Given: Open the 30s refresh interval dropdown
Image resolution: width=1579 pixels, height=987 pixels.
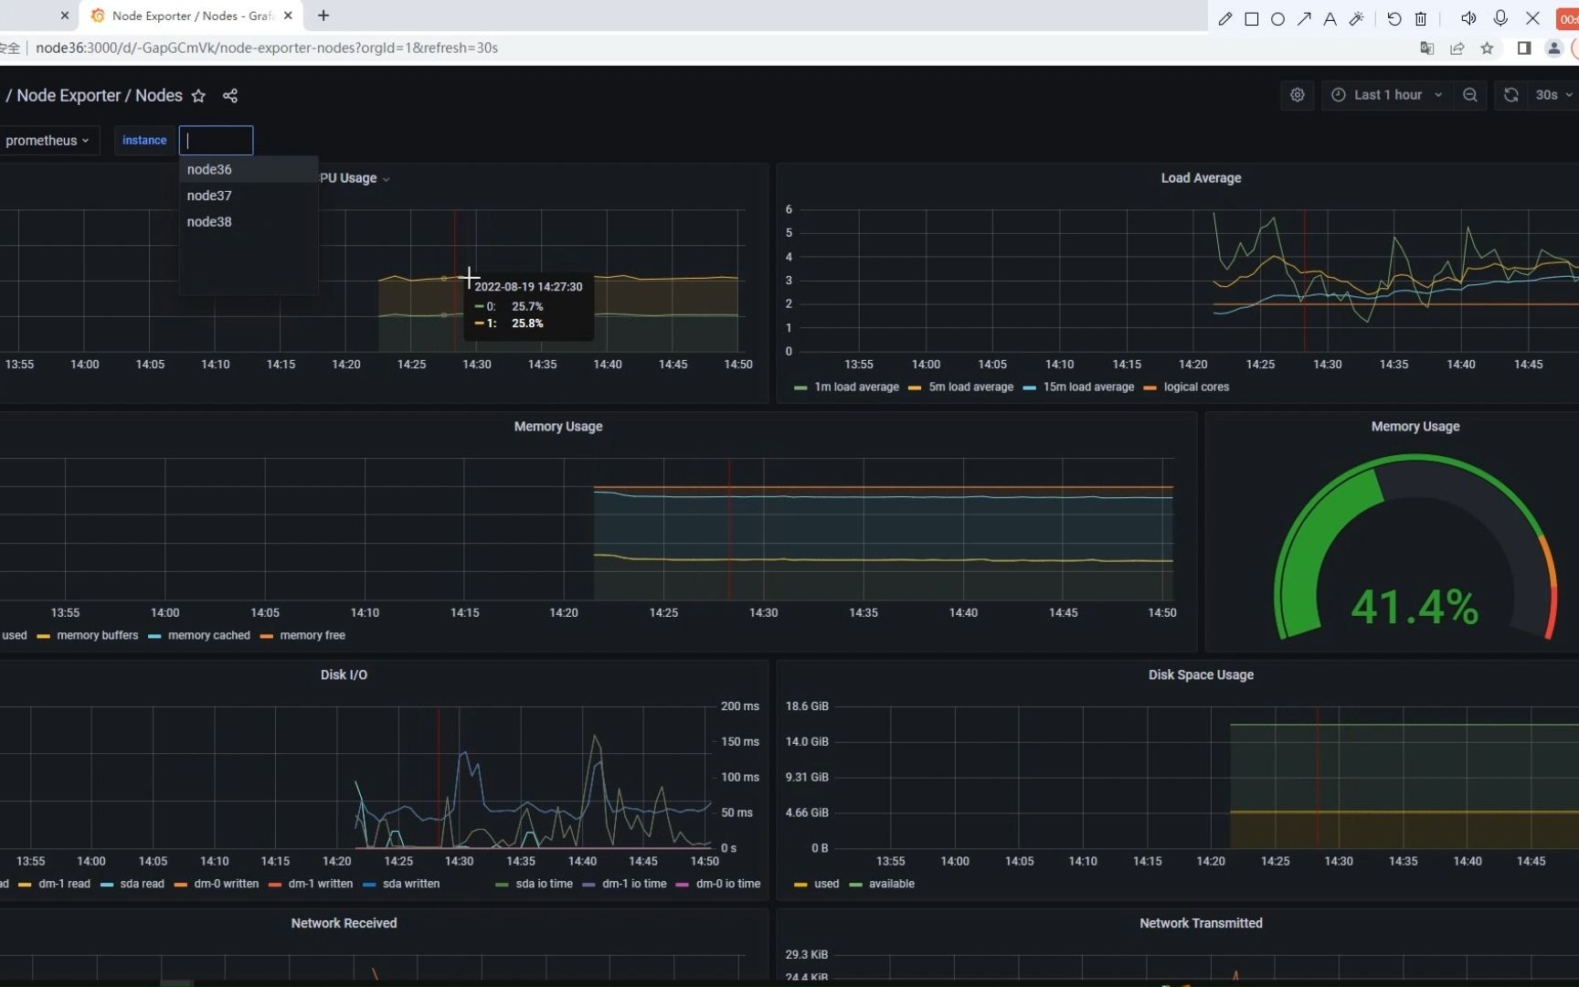Looking at the screenshot, I should click(x=1552, y=95).
